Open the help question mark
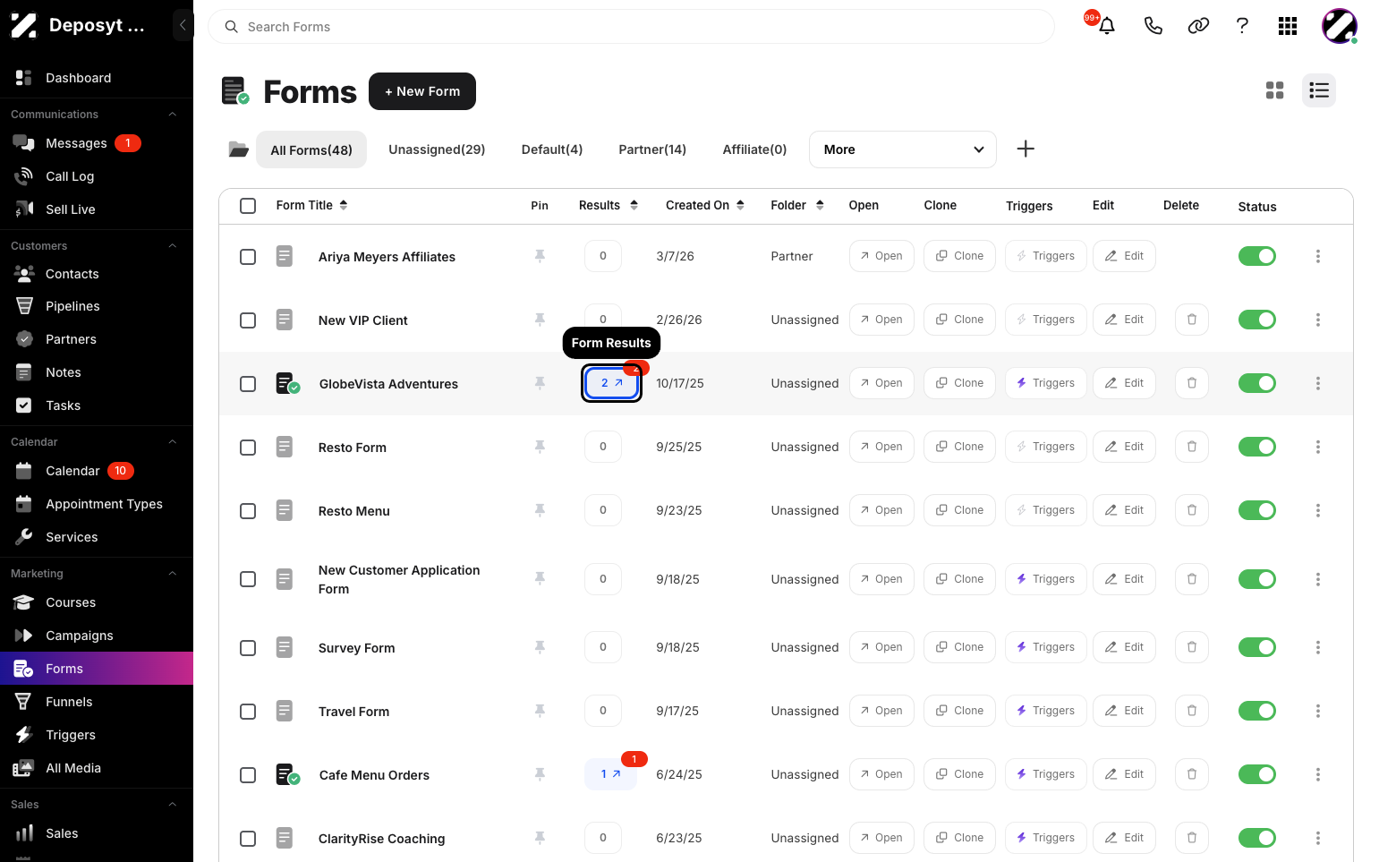This screenshot has height=862, width=1379. pos(1242,26)
